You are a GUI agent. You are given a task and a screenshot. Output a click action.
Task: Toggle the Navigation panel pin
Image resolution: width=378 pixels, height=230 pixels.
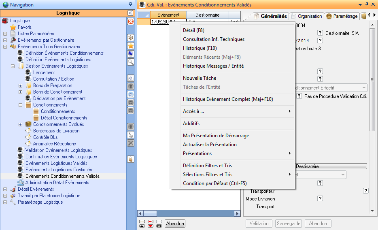[x=130, y=4]
